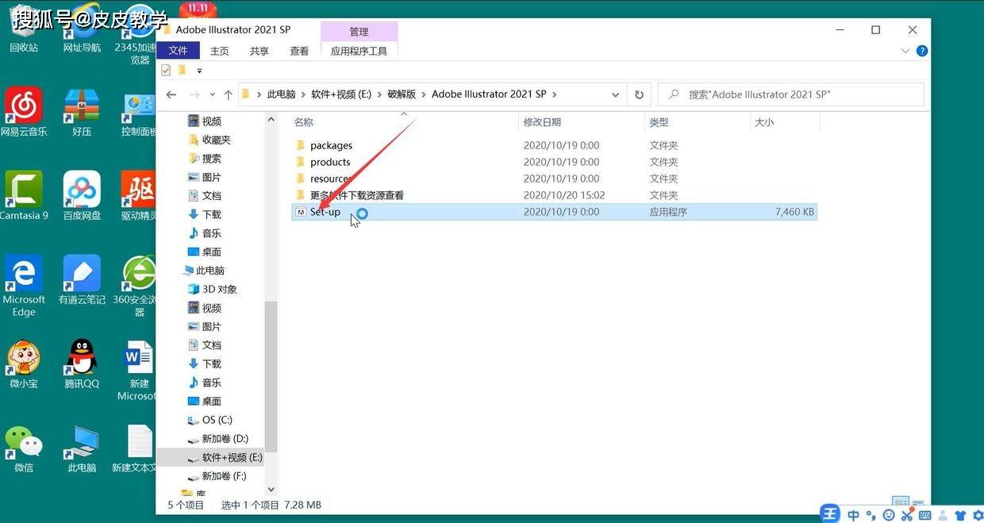Image resolution: width=984 pixels, height=523 pixels.
Task: Expand the address bar history dropdown
Action: pyautogui.click(x=615, y=94)
